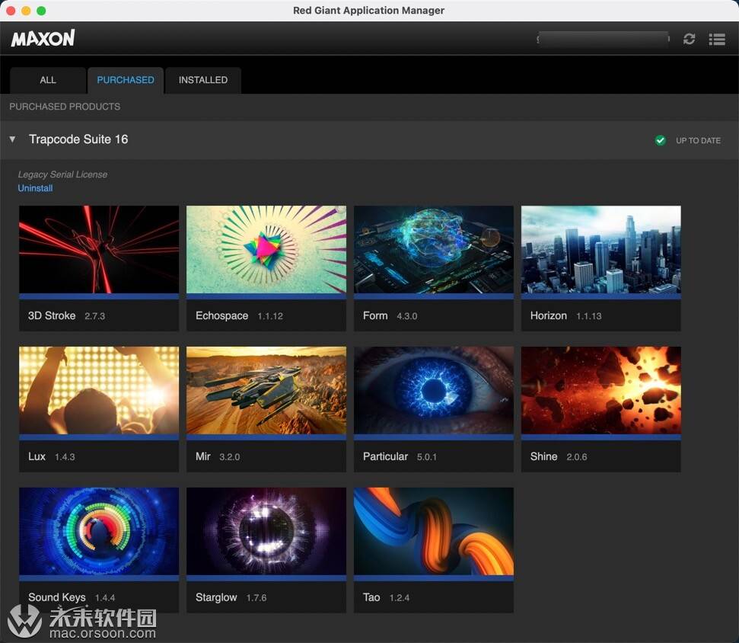The width and height of the screenshot is (739, 643).
Task: Click version number 1.1.12
Action: (x=270, y=316)
